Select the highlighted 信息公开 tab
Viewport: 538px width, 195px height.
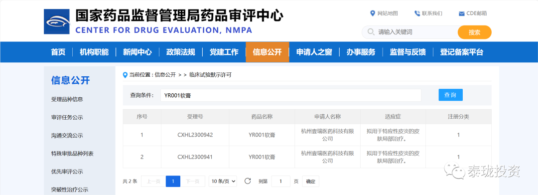pyautogui.click(x=268, y=52)
